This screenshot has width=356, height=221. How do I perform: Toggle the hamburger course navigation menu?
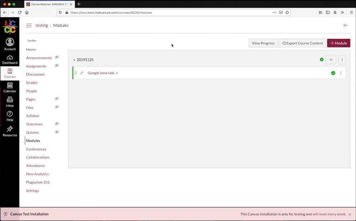pos(29,26)
